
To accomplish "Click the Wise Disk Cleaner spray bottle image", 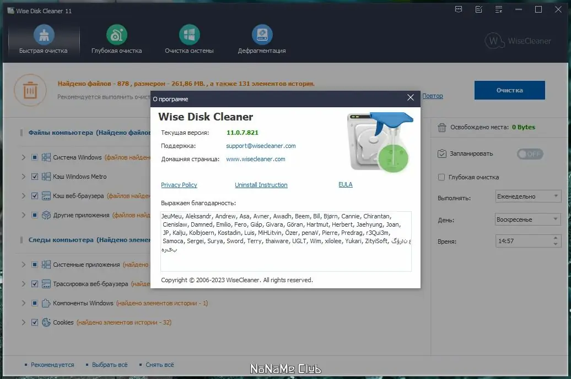I will coord(380,142).
